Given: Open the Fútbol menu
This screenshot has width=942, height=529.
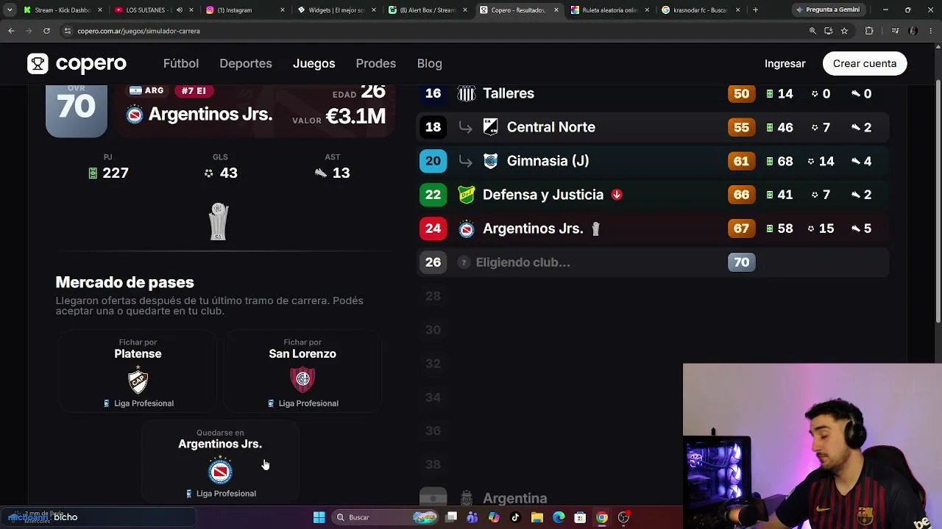Looking at the screenshot, I should tap(181, 63).
